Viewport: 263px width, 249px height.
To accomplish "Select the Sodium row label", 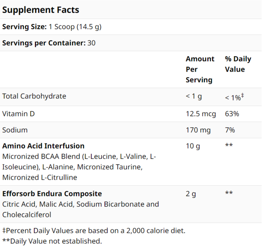I will tap(15, 130).
